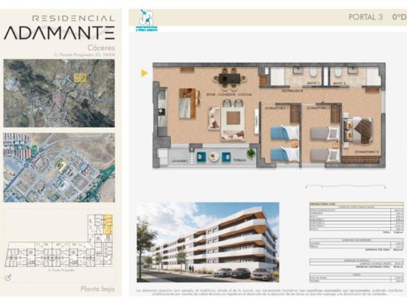The image size is (407, 305).
Task: Open the Cáceres satellite aerial image
Action: (x=59, y=93)
